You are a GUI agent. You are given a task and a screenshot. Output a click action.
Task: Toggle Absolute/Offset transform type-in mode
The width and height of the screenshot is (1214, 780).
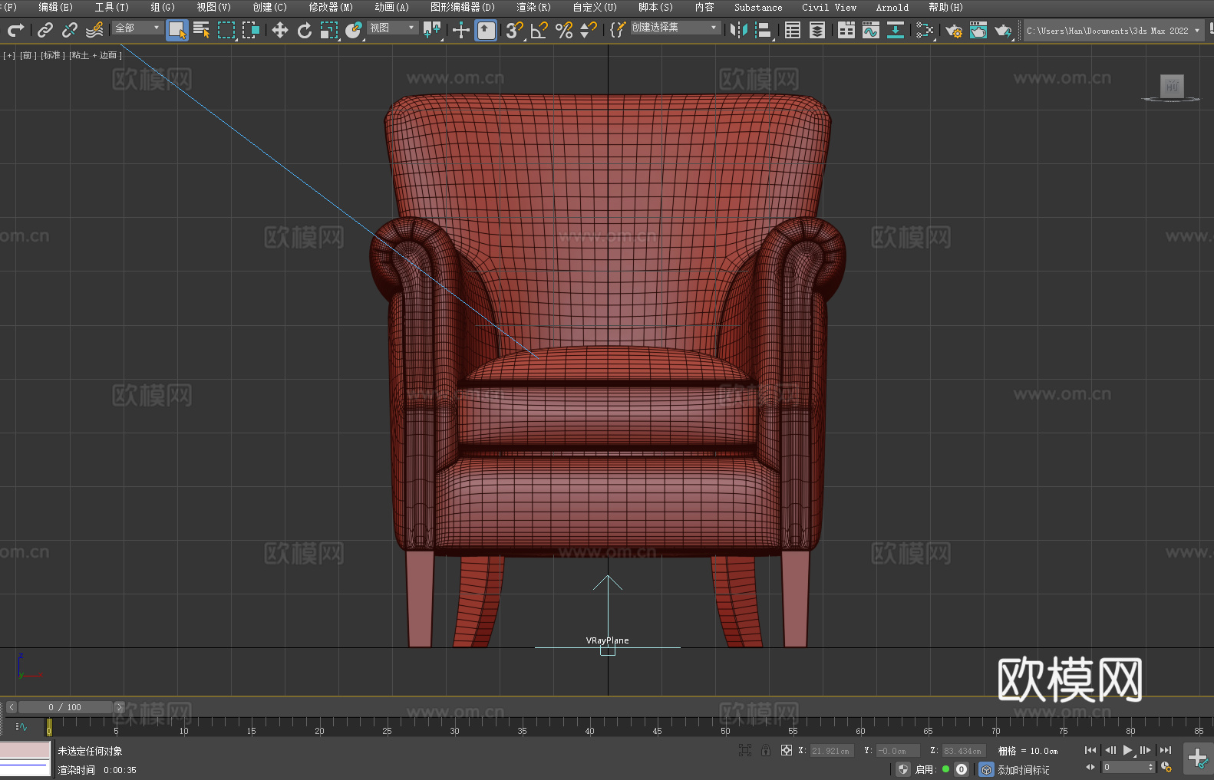coord(786,750)
